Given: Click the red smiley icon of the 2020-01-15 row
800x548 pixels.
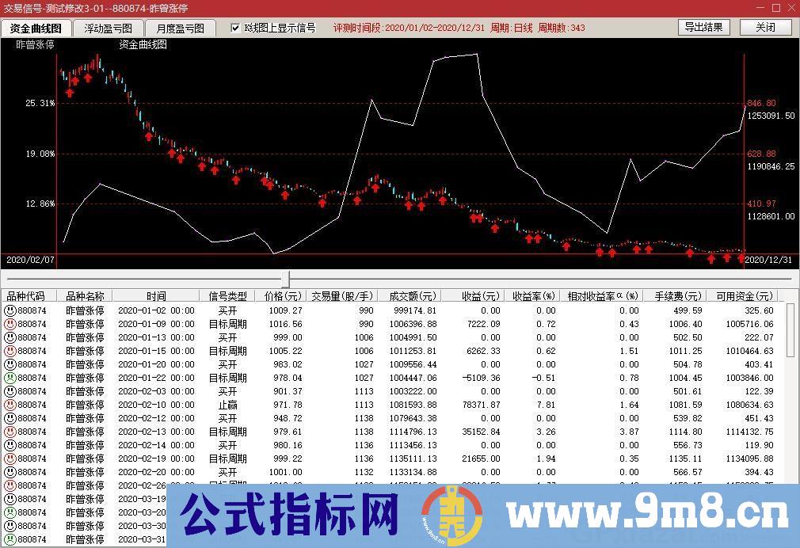Looking at the screenshot, I should [10, 351].
